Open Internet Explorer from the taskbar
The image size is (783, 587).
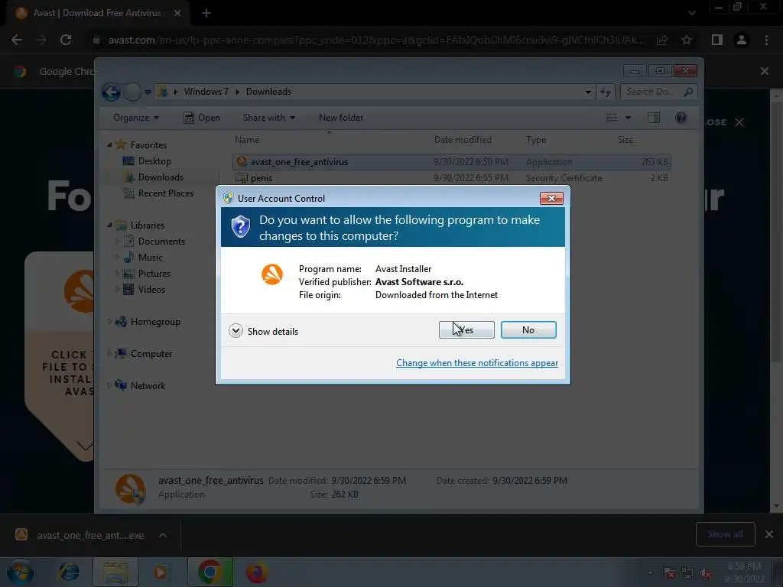click(x=68, y=572)
